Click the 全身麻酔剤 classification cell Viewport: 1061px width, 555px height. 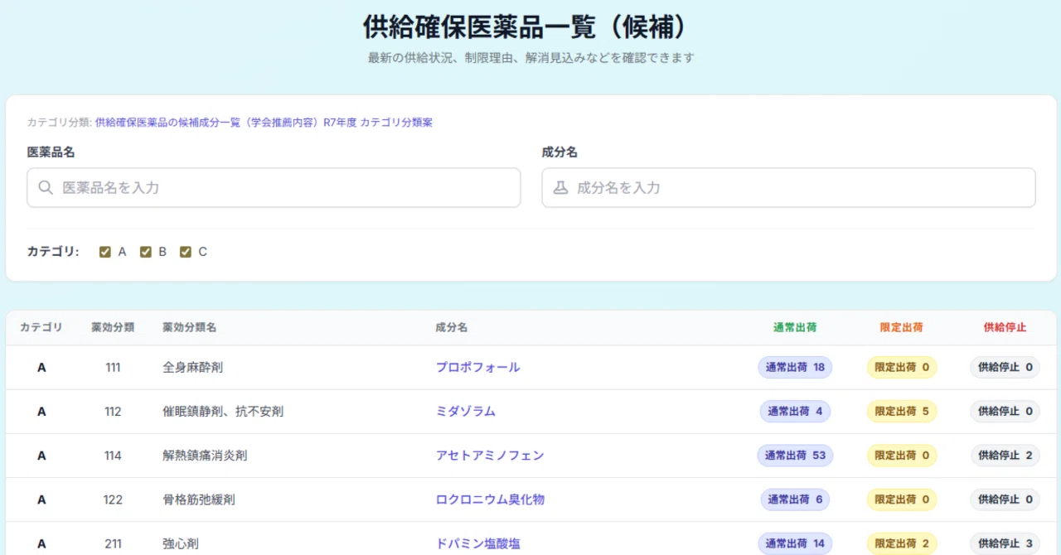(192, 367)
